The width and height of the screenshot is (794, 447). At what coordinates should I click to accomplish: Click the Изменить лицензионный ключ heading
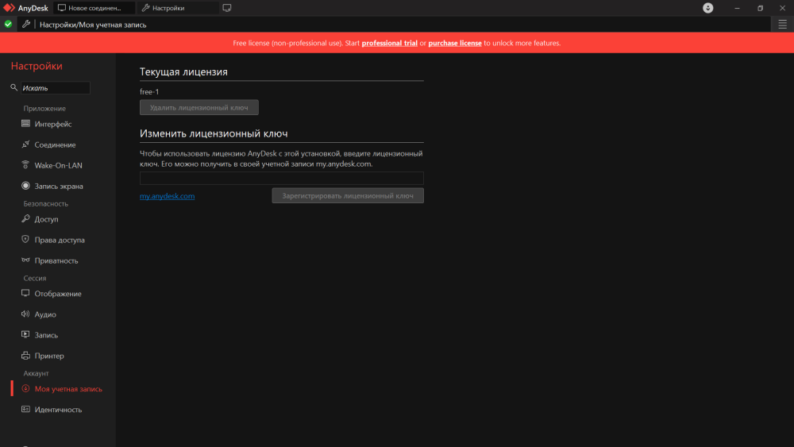pos(214,133)
